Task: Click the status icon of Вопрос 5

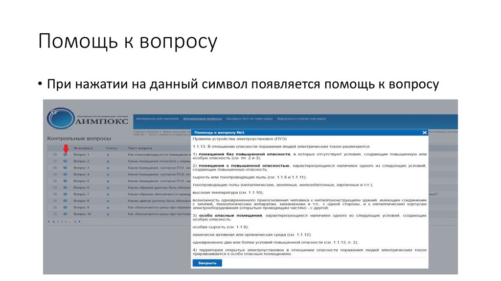Action: (x=108, y=181)
